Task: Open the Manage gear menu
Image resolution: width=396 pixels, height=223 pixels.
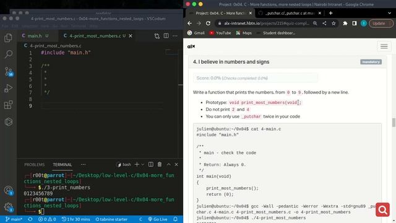Action: point(8,208)
